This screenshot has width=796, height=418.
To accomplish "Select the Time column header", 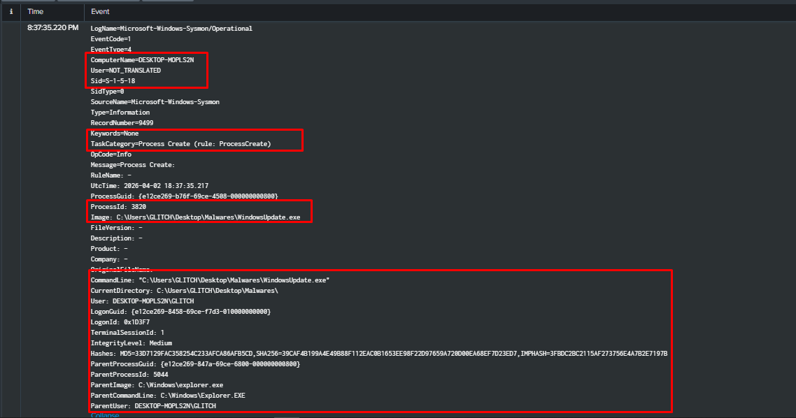I will click(35, 11).
